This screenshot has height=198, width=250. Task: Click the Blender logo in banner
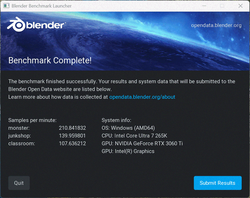[x=36, y=25]
